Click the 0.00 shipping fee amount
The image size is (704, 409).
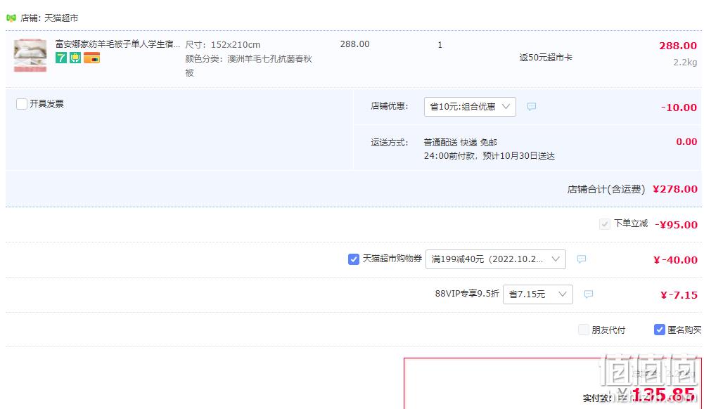[x=686, y=142]
